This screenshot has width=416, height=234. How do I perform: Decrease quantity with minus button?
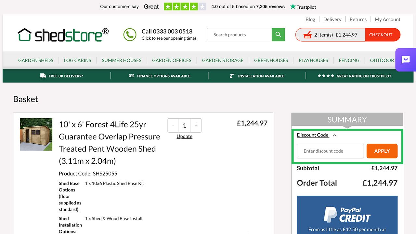pos(173,125)
